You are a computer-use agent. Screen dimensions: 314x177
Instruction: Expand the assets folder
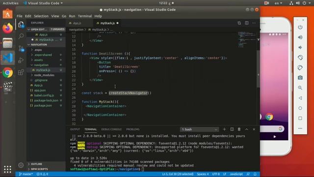point(46,60)
